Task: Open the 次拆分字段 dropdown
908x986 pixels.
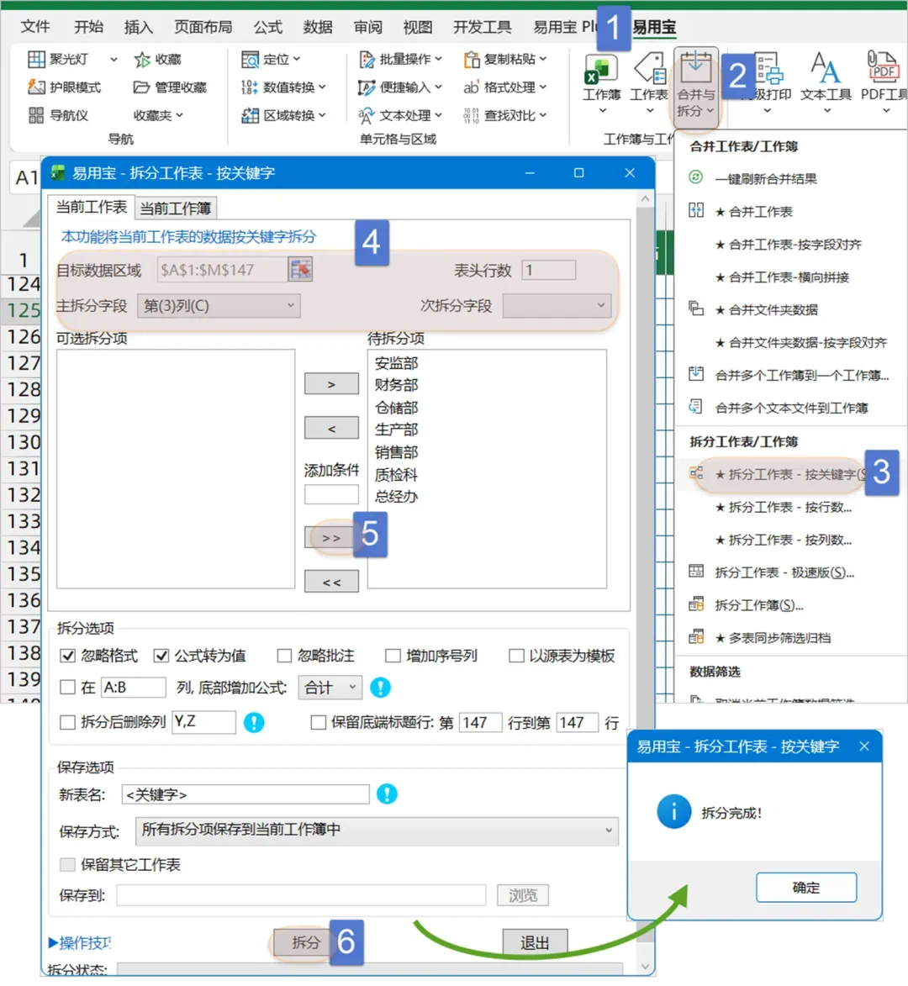Action: pyautogui.click(x=557, y=306)
